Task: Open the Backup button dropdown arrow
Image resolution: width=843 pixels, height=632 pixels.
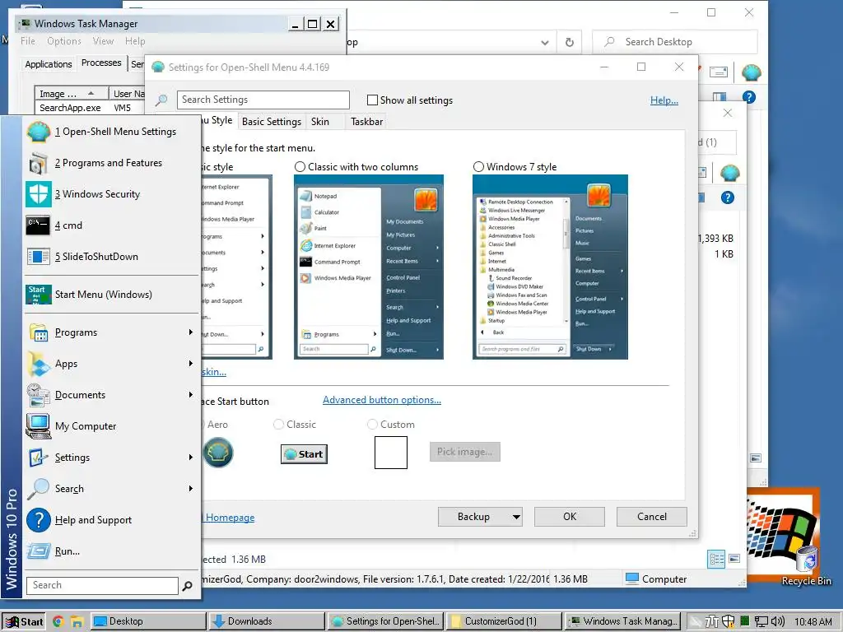Action: [516, 517]
